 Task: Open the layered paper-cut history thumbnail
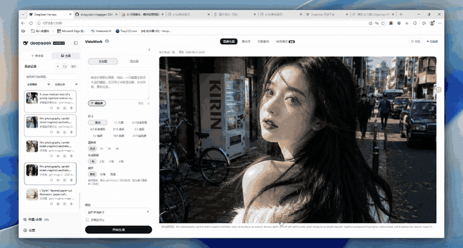[32, 194]
